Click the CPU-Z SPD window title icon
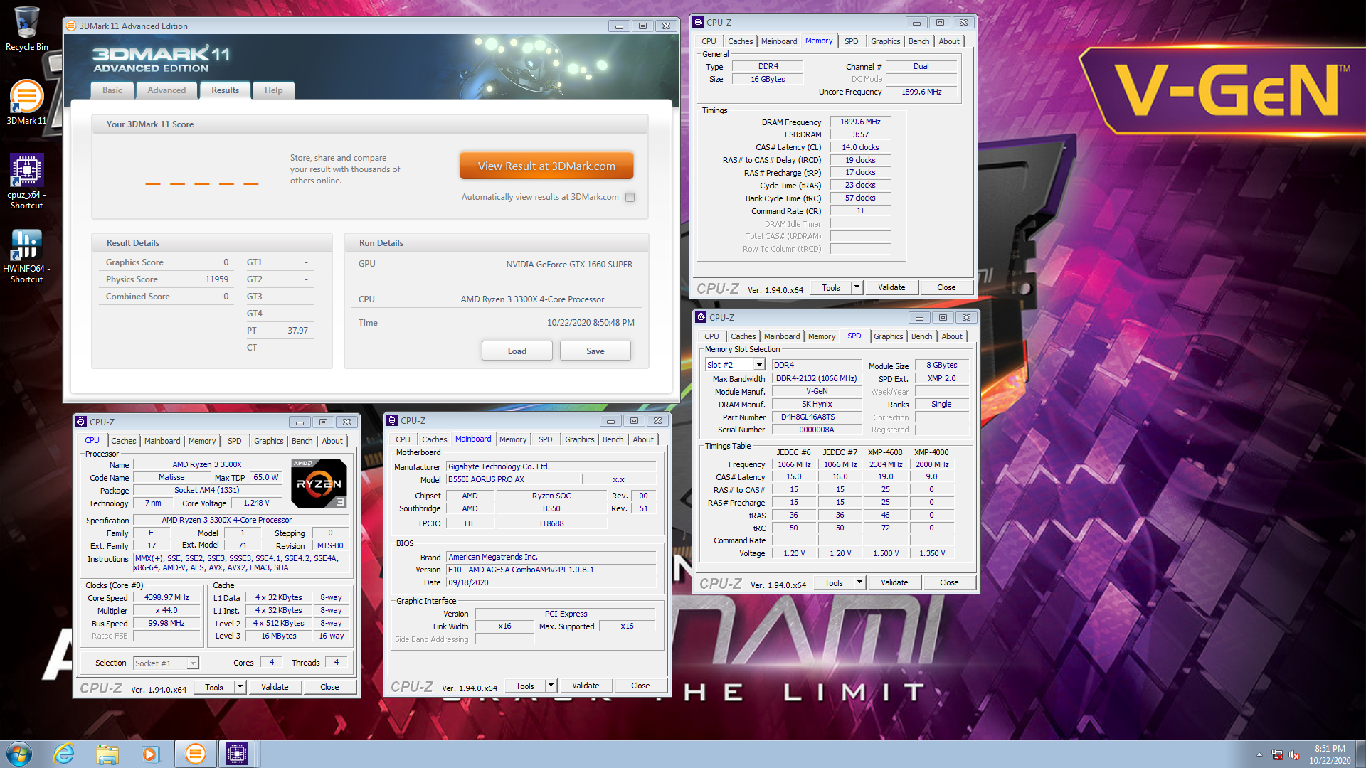Viewport: 1366px width, 768px height. click(701, 317)
